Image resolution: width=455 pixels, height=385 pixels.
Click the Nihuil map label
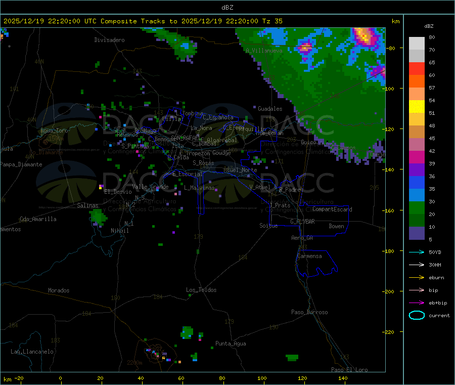tap(120, 231)
